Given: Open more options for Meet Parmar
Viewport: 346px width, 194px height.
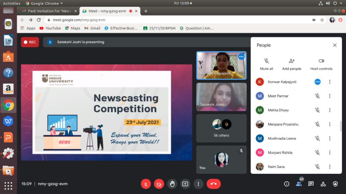Looking at the screenshot, I should click(330, 96).
